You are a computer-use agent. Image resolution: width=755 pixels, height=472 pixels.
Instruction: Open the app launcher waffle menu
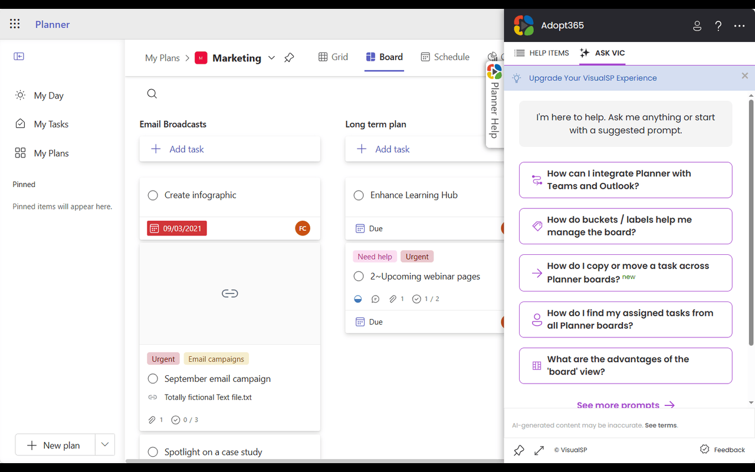tap(15, 24)
